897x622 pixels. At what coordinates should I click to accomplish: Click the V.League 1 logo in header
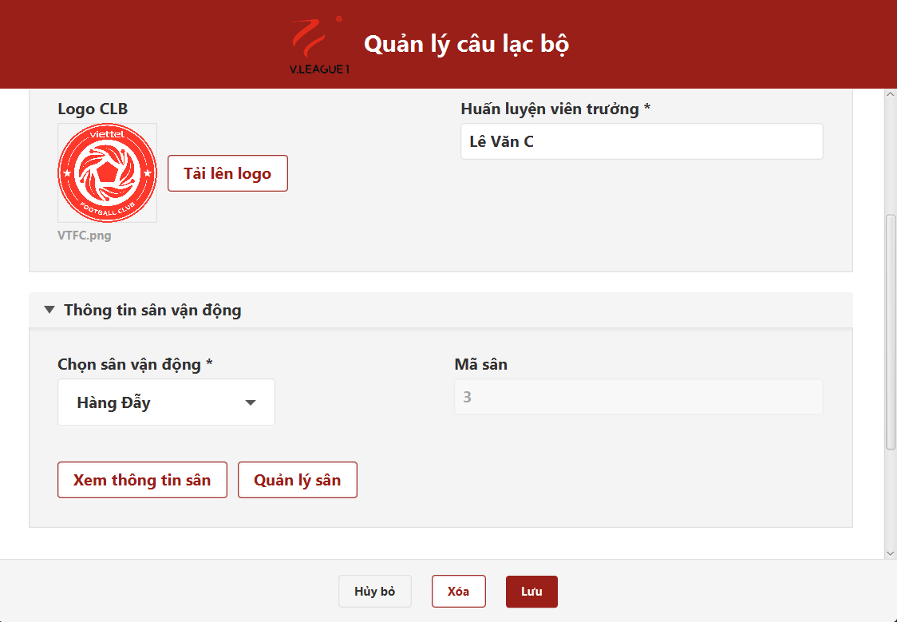[x=319, y=45]
